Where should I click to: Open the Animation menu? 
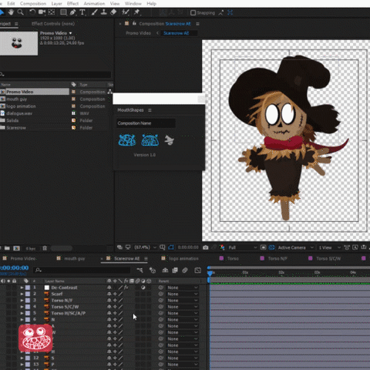click(x=94, y=4)
